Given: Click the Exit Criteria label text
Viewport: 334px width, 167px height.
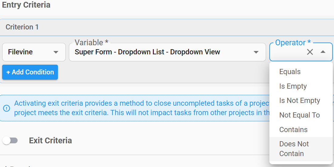Looking at the screenshot, I should click(x=50, y=141).
